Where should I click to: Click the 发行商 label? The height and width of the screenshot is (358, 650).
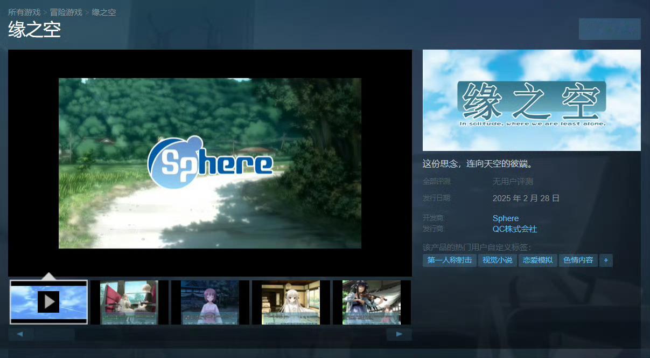click(434, 229)
